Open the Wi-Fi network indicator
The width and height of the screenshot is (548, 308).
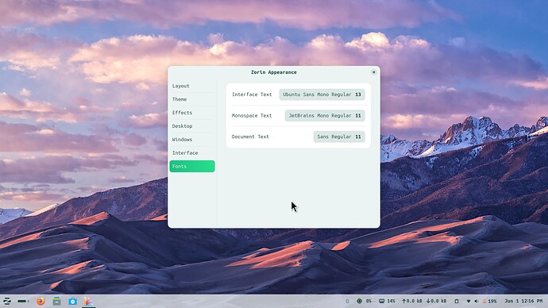pyautogui.click(x=469, y=301)
